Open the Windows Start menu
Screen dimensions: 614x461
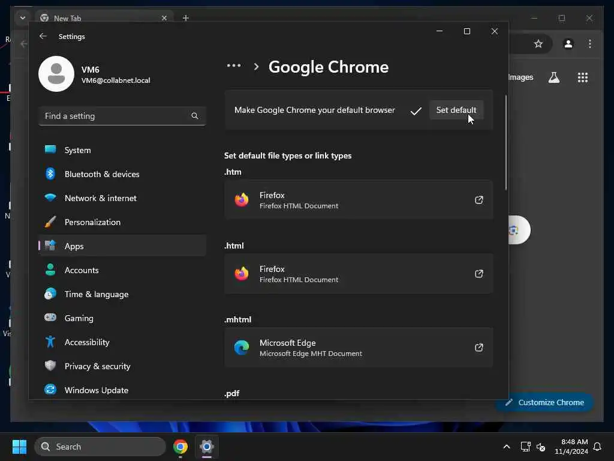tap(19, 447)
